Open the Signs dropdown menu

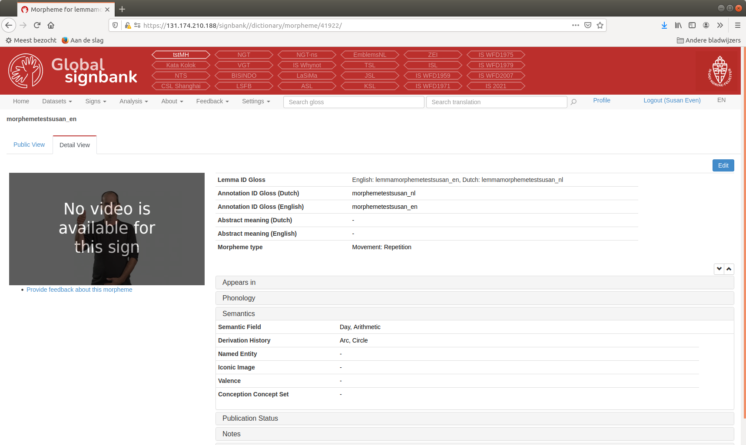95,101
